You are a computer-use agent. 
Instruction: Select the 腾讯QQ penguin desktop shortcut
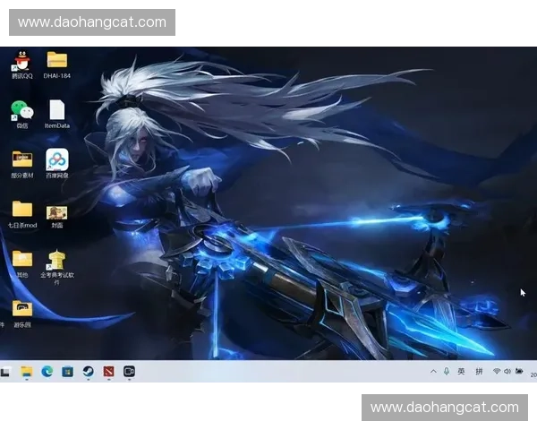[x=22, y=65]
